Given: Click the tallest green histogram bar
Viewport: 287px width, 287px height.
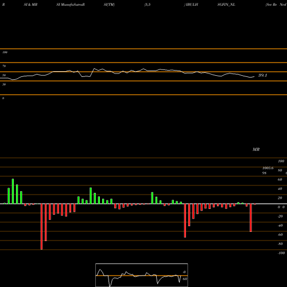Looking at the screenshot, I should point(13,191).
